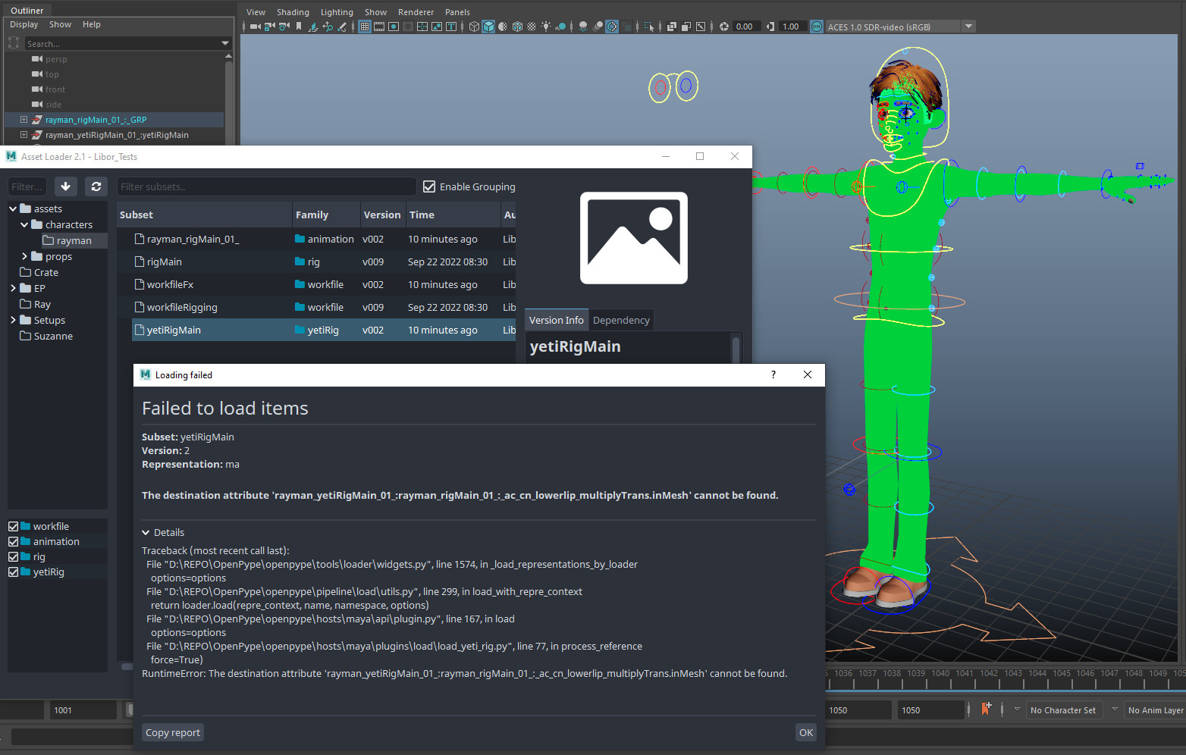Collapse the Details section in error dialog
The image size is (1186, 755).
coord(146,532)
